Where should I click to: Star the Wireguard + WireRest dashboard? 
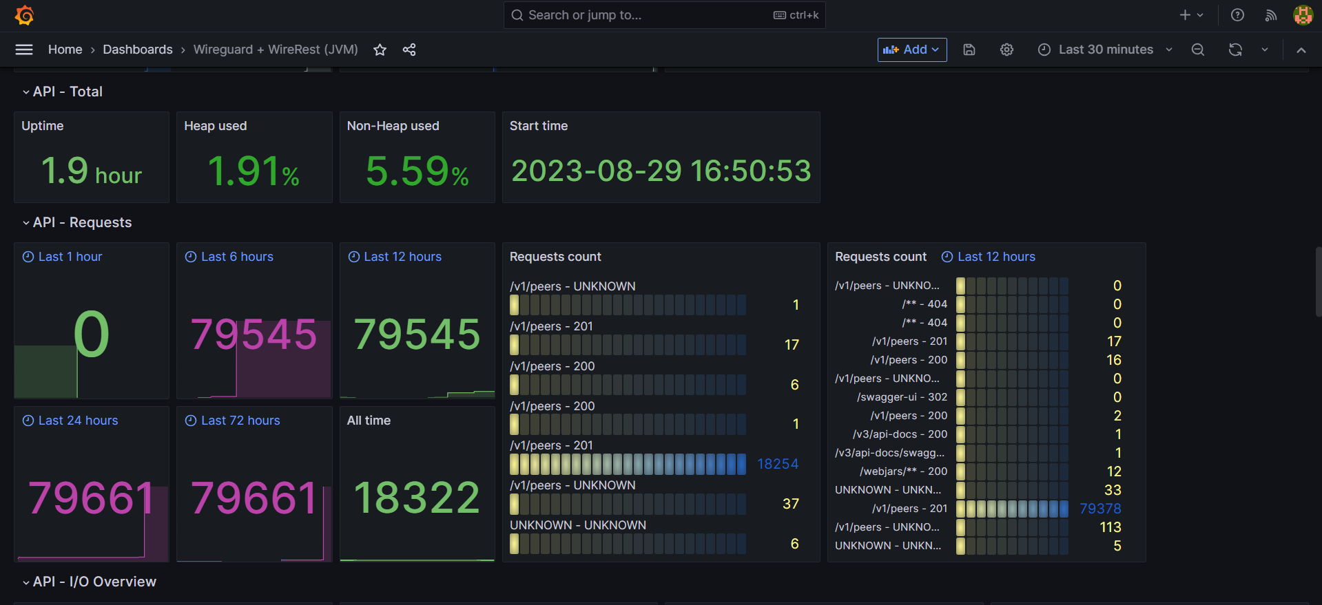coord(380,50)
